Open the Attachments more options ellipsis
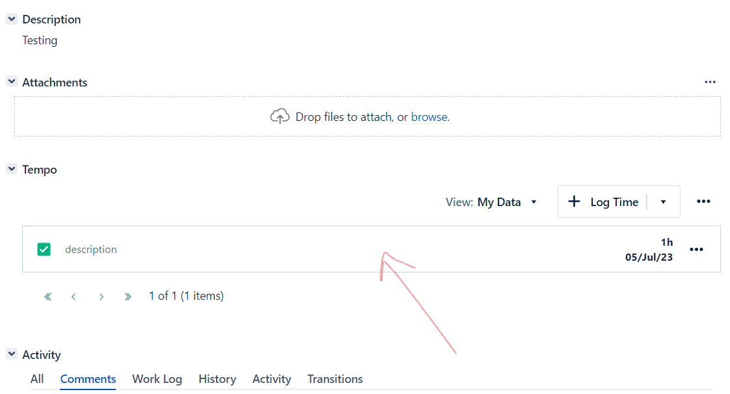Image resolution: width=730 pixels, height=394 pixels. coord(710,83)
